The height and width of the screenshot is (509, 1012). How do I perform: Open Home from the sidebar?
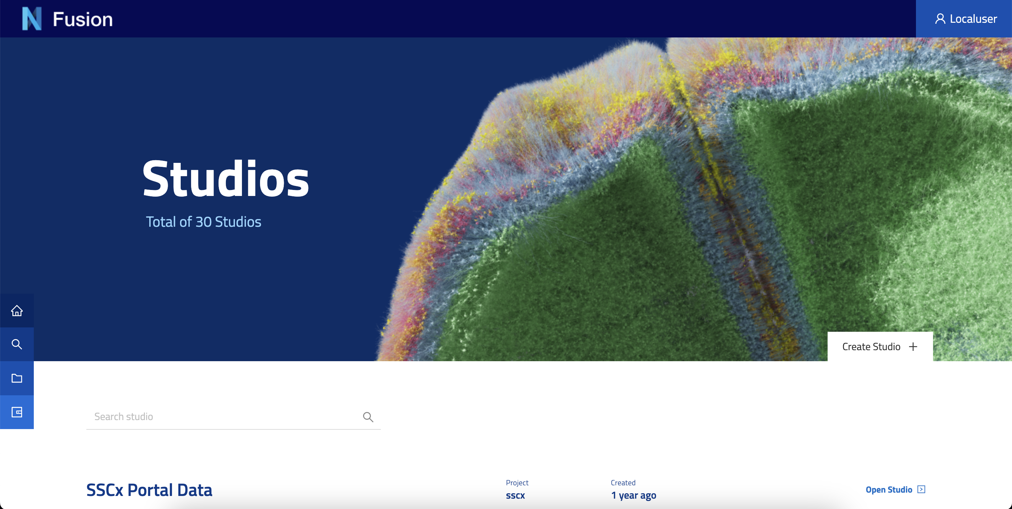point(17,310)
